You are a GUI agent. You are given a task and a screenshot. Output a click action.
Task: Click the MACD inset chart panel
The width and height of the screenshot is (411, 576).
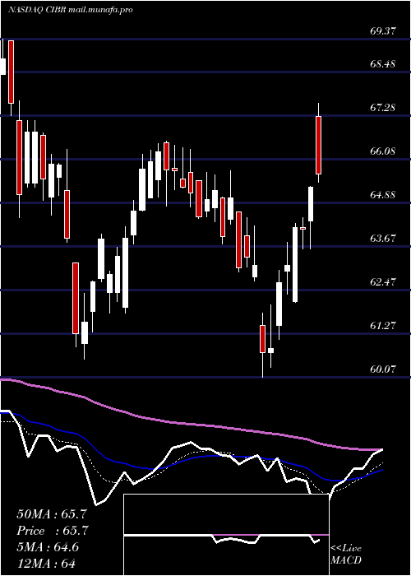pos(226,535)
